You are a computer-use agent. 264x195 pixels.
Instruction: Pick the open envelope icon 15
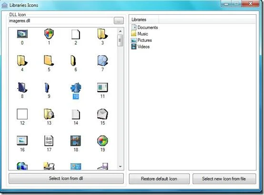[102, 114]
